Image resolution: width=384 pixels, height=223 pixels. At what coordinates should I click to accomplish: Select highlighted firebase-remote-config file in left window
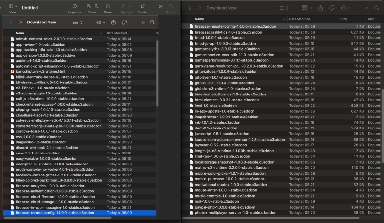click(79, 213)
